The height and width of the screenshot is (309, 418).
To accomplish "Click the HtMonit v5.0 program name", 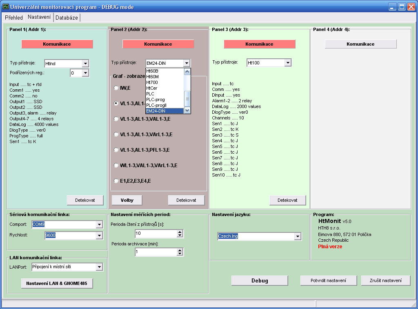I will [335, 221].
